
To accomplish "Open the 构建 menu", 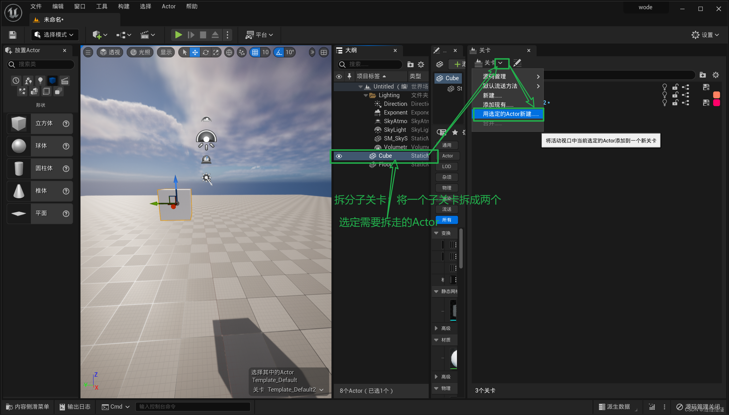I will tap(123, 6).
